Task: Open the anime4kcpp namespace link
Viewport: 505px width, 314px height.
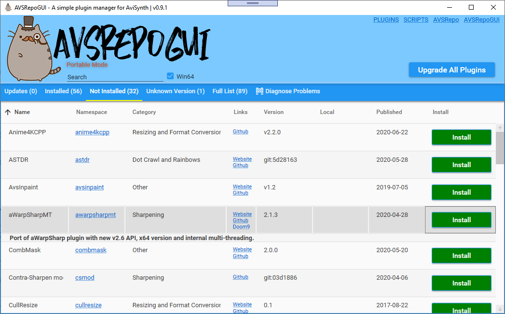Action: (92, 132)
